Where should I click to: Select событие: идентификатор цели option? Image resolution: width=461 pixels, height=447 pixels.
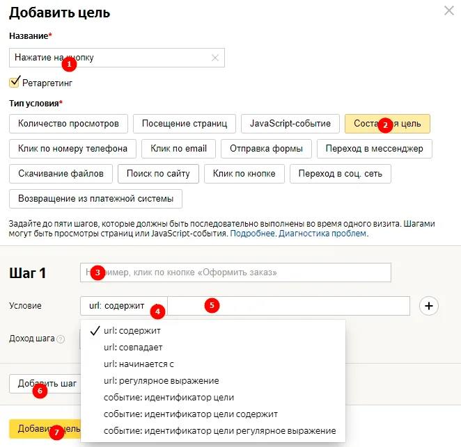(169, 398)
